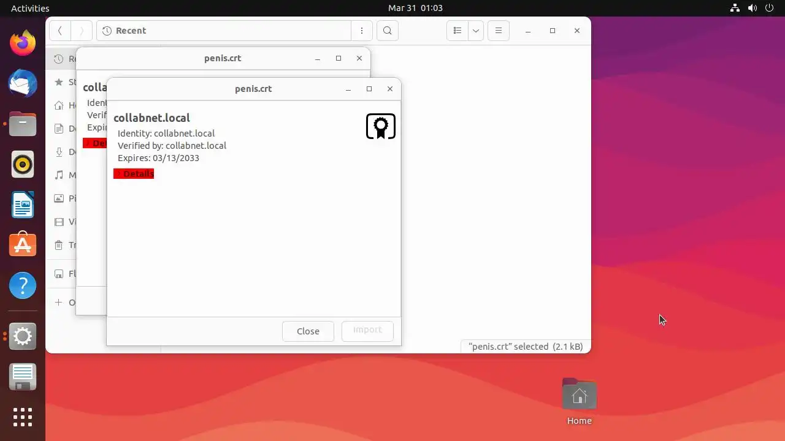The image size is (785, 441).
Task: Open Pictures via its sidebar icon
Action: pyautogui.click(x=59, y=198)
